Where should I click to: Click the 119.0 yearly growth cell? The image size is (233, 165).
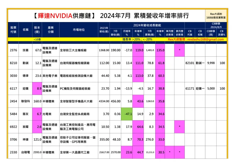tap(138, 50)
